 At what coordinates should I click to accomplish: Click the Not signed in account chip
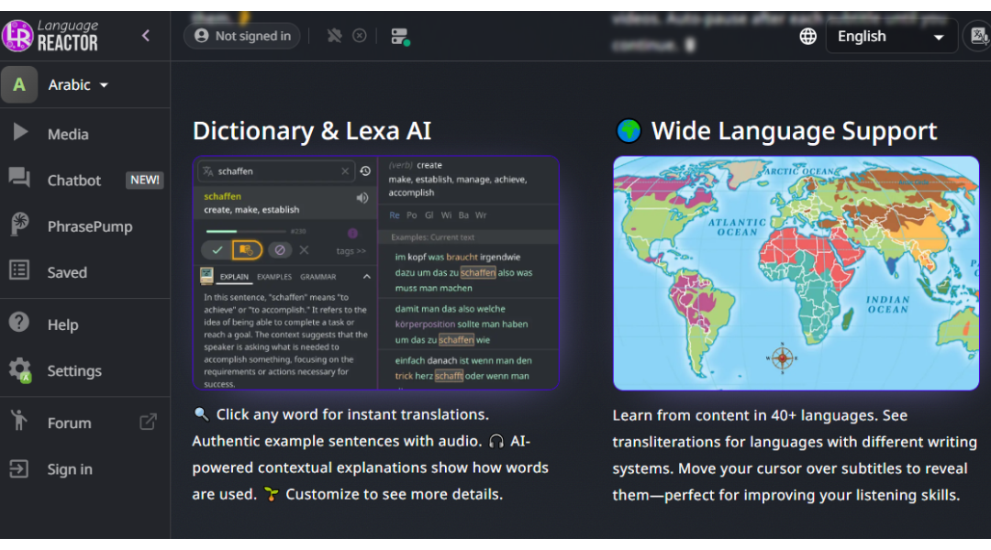242,36
